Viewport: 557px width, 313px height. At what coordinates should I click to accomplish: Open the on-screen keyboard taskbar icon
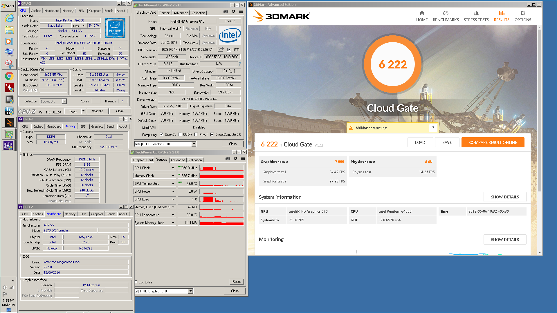point(9,53)
